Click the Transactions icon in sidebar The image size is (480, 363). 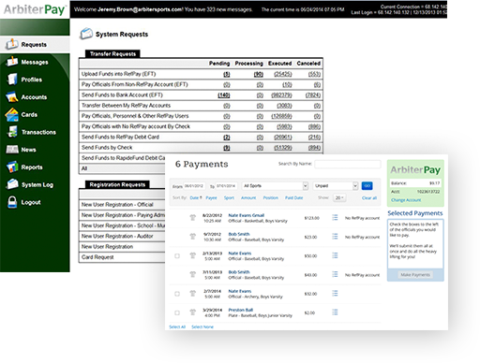(12, 132)
